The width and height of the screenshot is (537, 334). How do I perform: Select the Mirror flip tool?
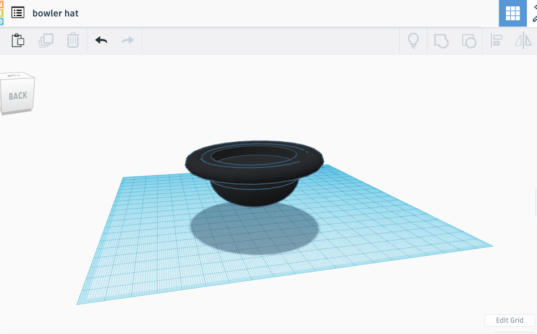[523, 41]
